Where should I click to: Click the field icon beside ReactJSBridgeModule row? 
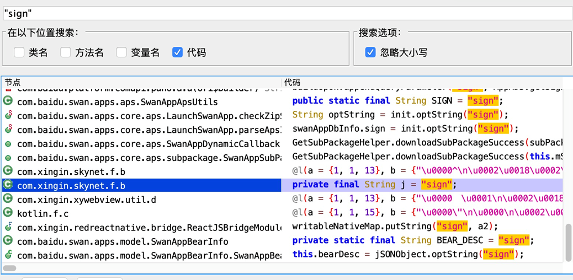point(8,227)
